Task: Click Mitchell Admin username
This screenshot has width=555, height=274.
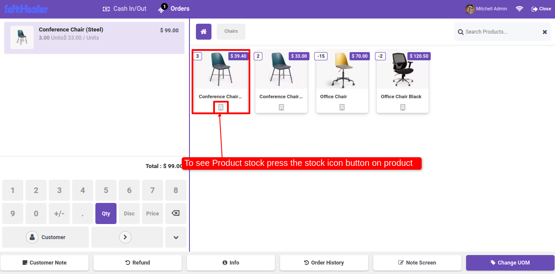Action: click(492, 9)
